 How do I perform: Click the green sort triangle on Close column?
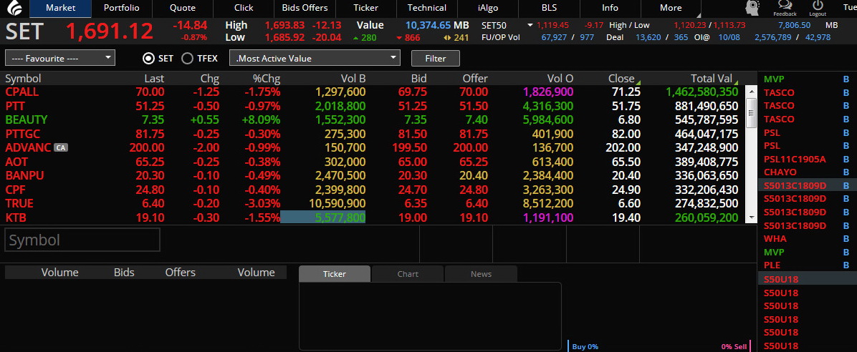coord(638,82)
